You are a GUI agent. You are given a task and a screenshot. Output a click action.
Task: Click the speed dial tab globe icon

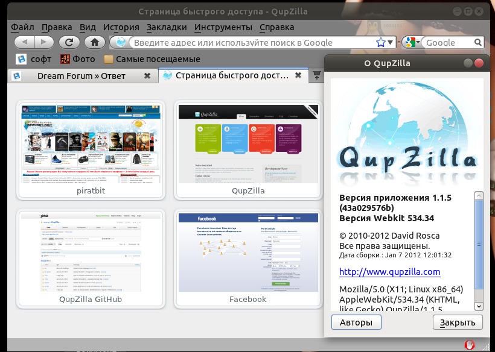167,75
